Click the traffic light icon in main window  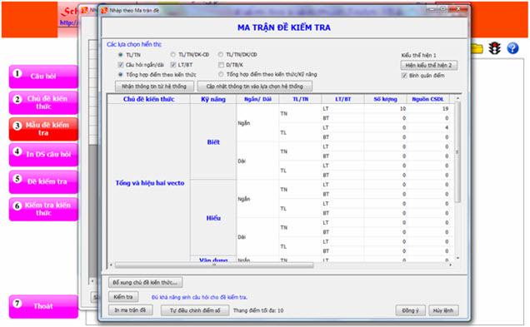point(494,48)
